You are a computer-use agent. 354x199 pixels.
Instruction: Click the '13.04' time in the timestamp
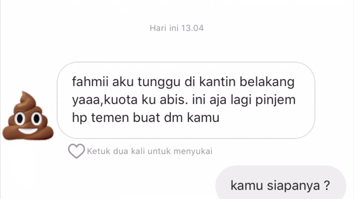192,28
